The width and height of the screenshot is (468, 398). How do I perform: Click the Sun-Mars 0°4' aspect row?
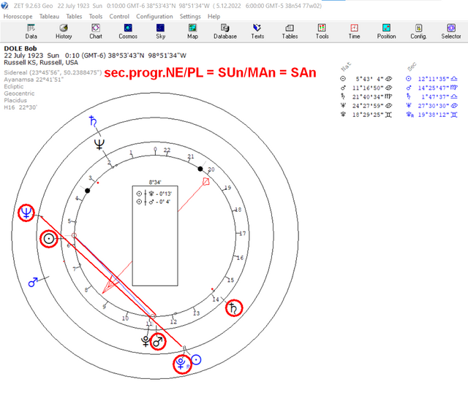pos(154,202)
